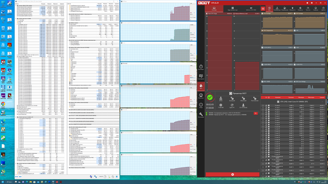Open Инфо in OCCT sidebar
Image resolution: width=328 pixels, height=184 pixels.
tap(201, 105)
